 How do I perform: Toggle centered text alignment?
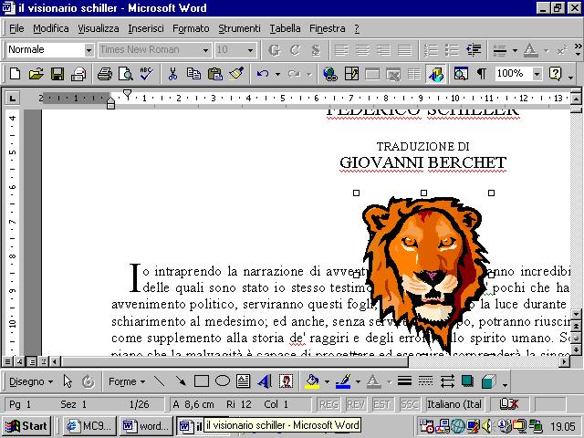[362, 50]
